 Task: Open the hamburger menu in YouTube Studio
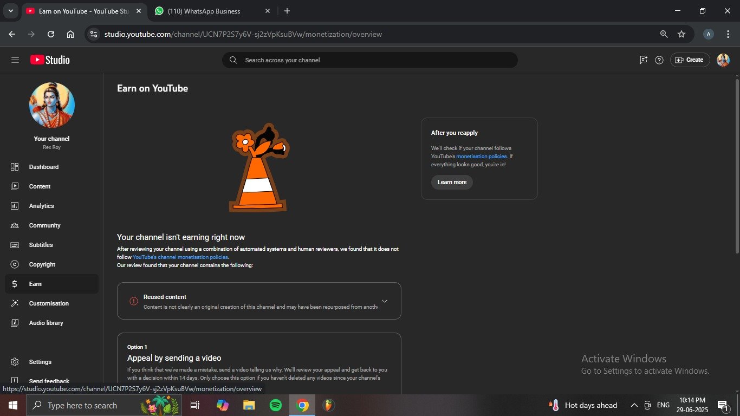point(15,60)
